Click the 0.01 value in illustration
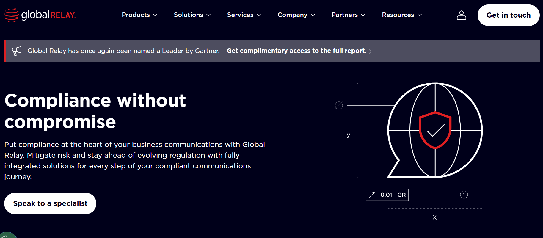Viewport: 543px width, 238px height. point(386,195)
